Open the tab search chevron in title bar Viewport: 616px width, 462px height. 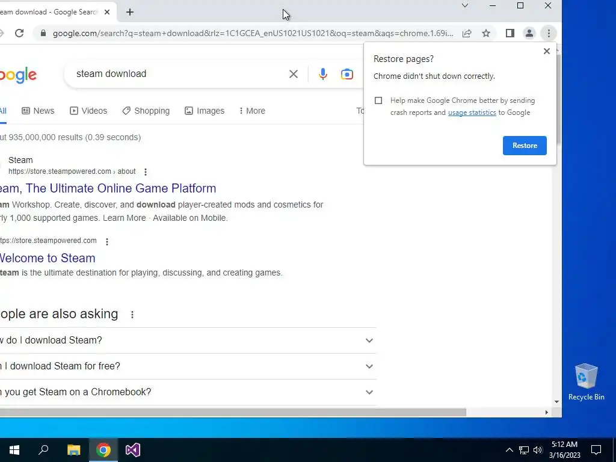(465, 5)
